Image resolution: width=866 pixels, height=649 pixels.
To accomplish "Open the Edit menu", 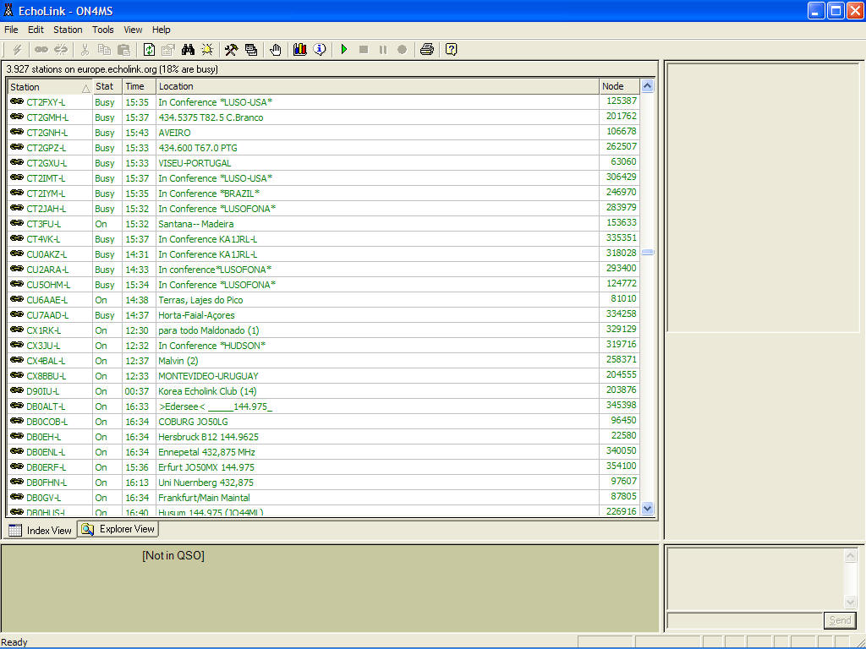I will click(36, 30).
